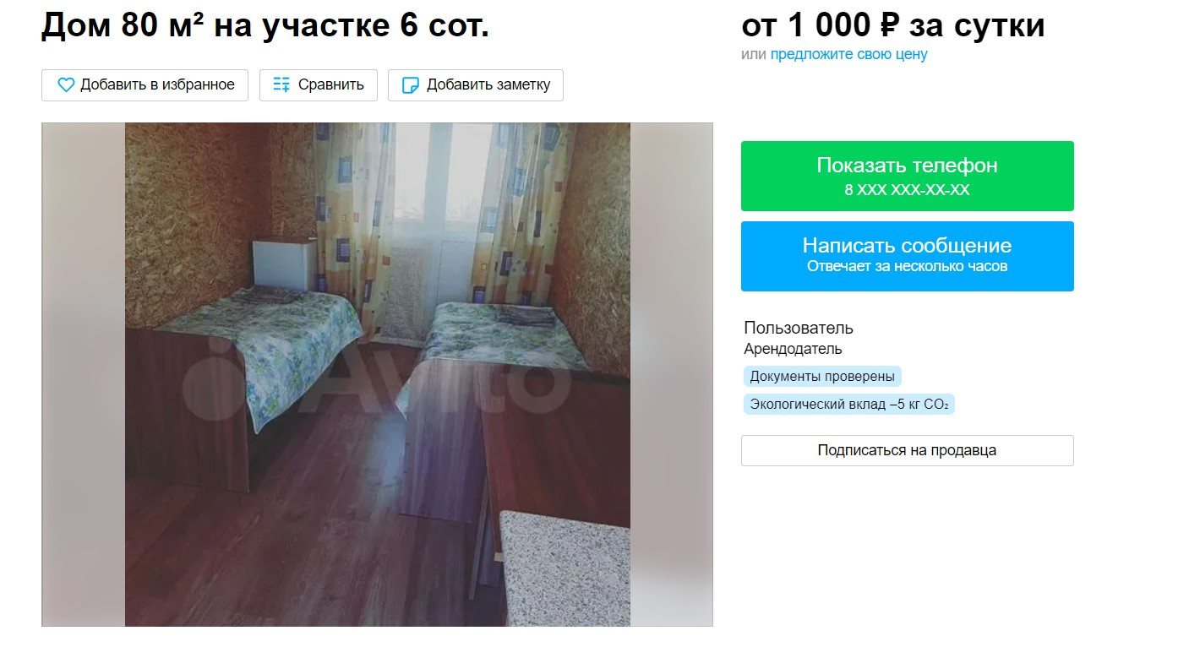Add listing via 'Добавить в избранное' label
1200x647 pixels.
click(157, 84)
